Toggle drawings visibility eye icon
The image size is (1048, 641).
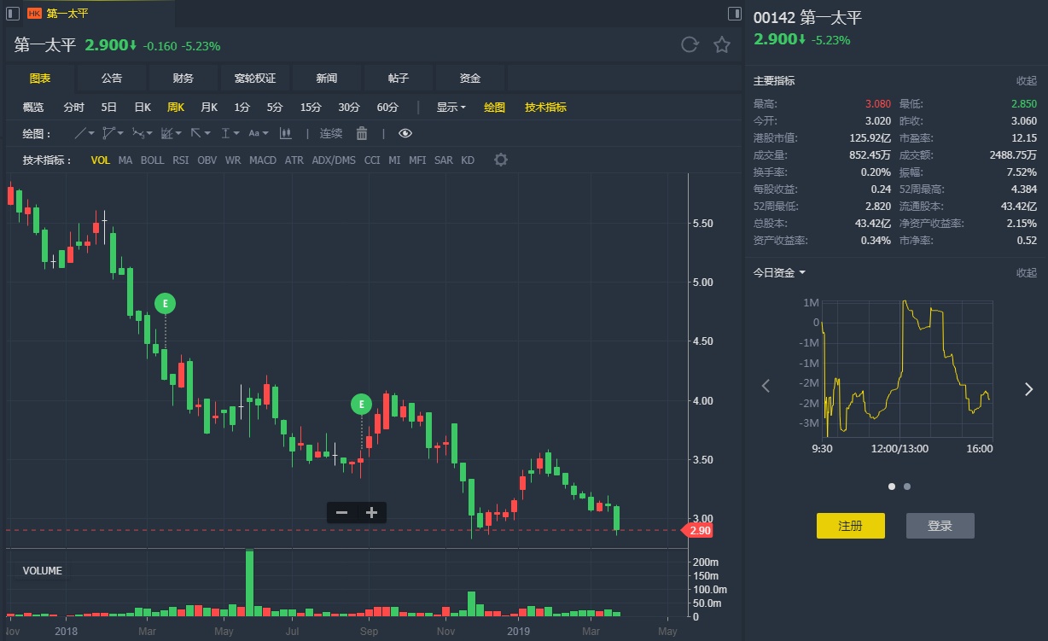tap(405, 133)
